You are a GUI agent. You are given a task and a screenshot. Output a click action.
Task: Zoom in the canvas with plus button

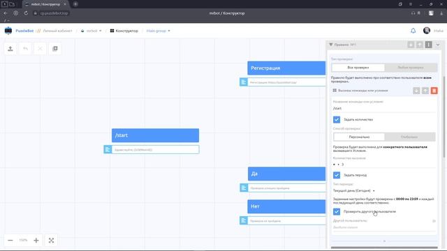[36, 241]
